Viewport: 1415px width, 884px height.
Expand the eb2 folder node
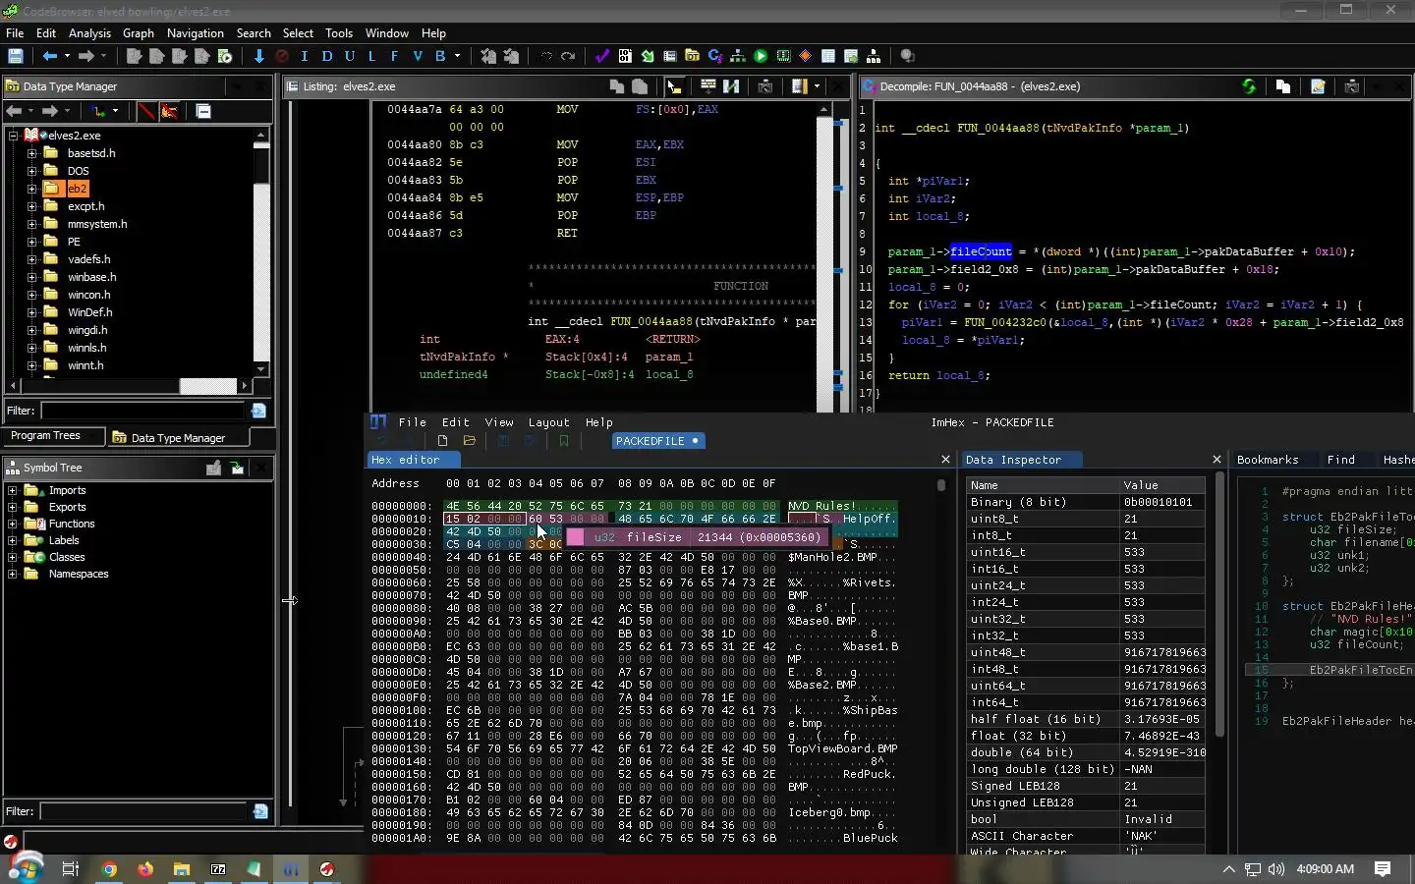[x=32, y=189]
